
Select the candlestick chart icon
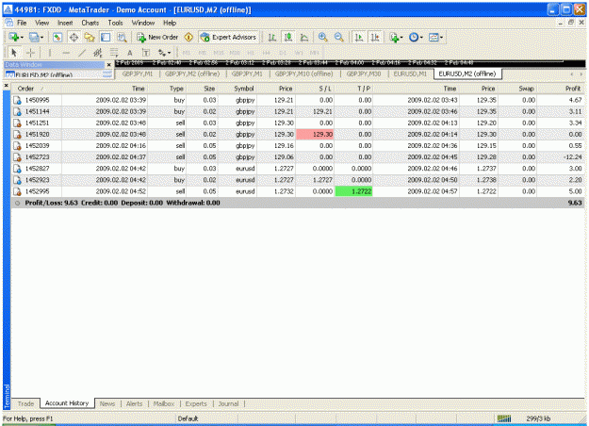[x=288, y=37]
